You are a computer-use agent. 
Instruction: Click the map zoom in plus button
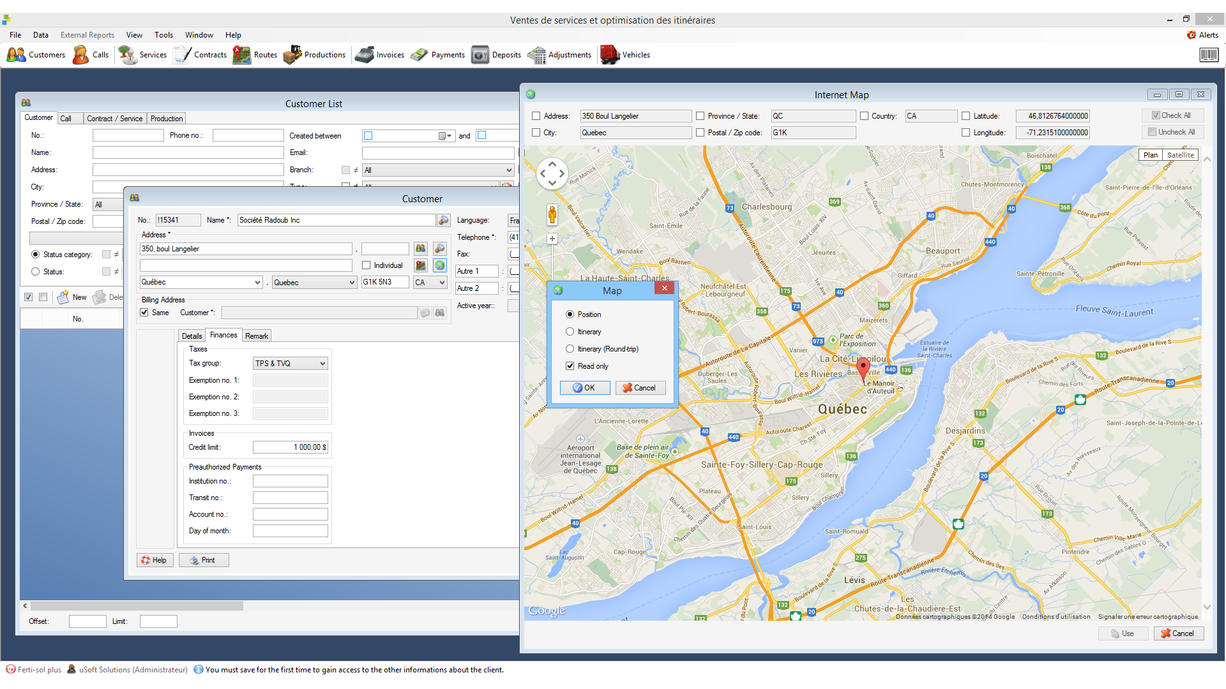tap(552, 239)
